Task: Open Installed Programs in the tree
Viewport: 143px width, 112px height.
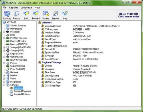Action: coord(22,91)
